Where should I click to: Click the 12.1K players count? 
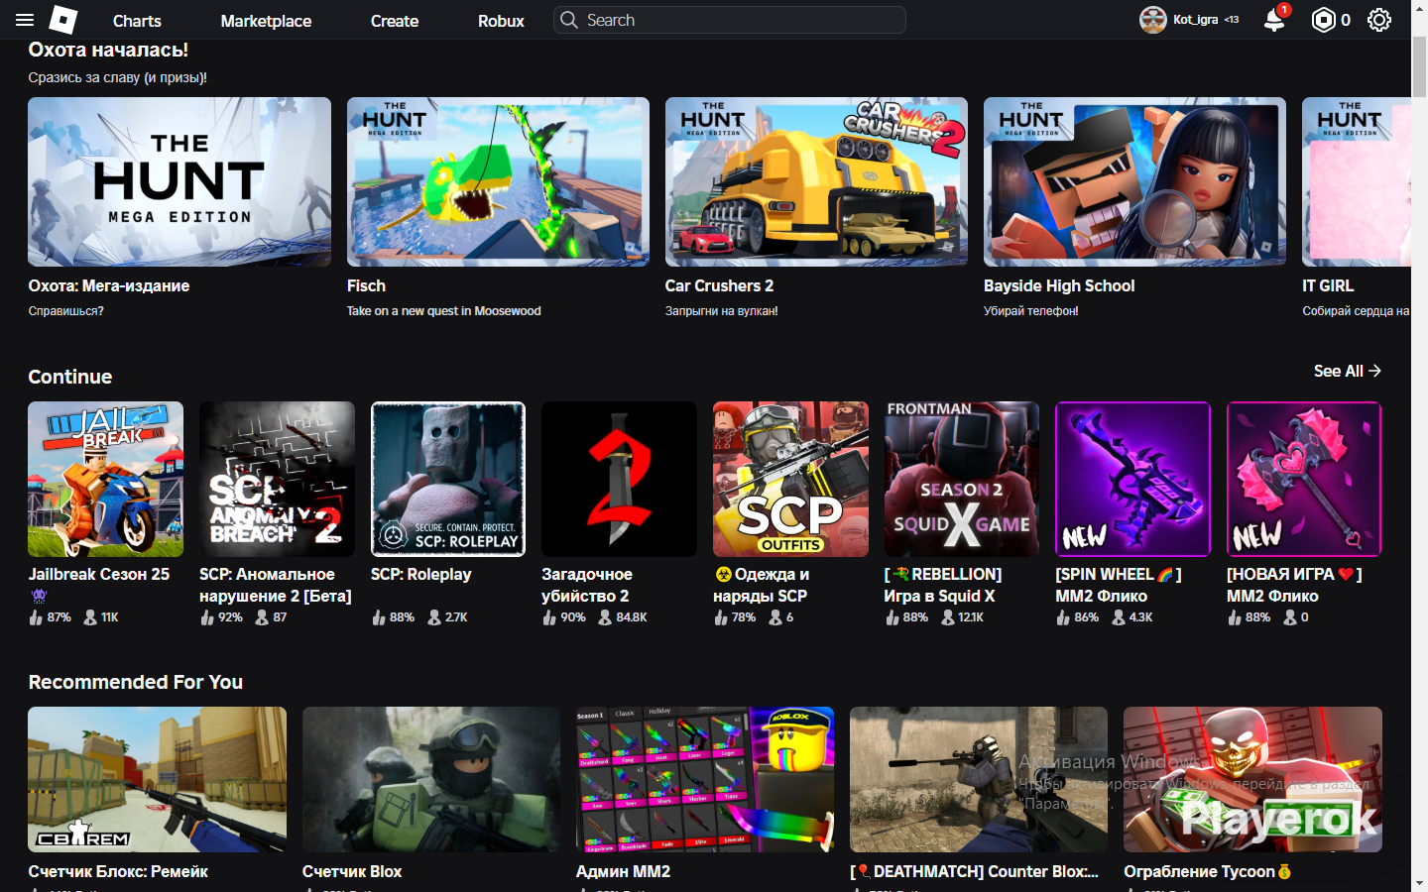click(x=971, y=617)
